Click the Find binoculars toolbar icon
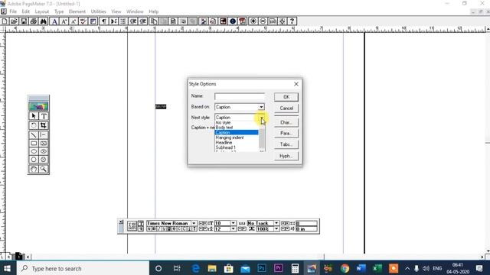490x275 pixels. [x=43, y=21]
